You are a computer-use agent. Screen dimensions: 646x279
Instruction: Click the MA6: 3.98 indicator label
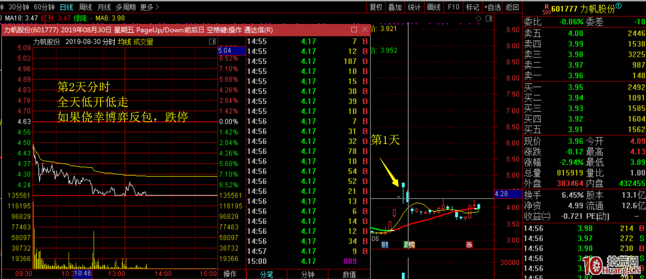coord(110,18)
